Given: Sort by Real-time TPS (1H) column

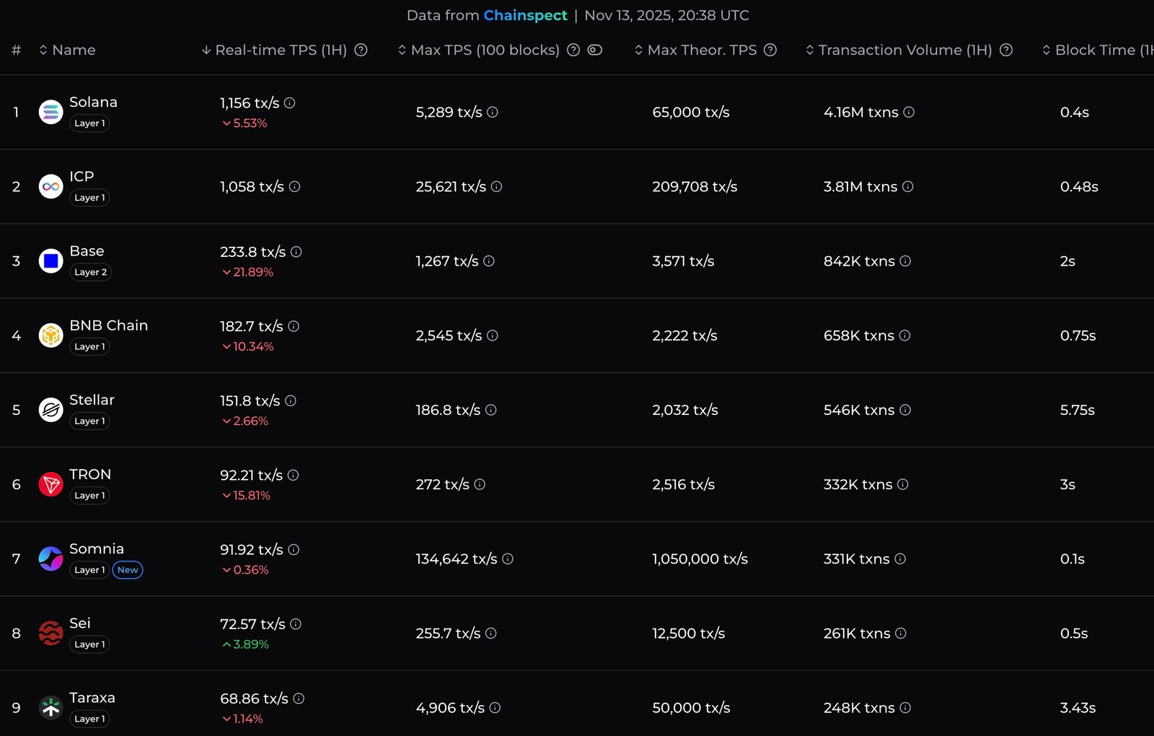Looking at the screenshot, I should point(280,50).
